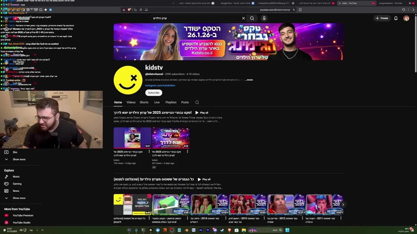Open File Explorer from the taskbar
The image size is (417, 234).
pyautogui.click(x=244, y=230)
